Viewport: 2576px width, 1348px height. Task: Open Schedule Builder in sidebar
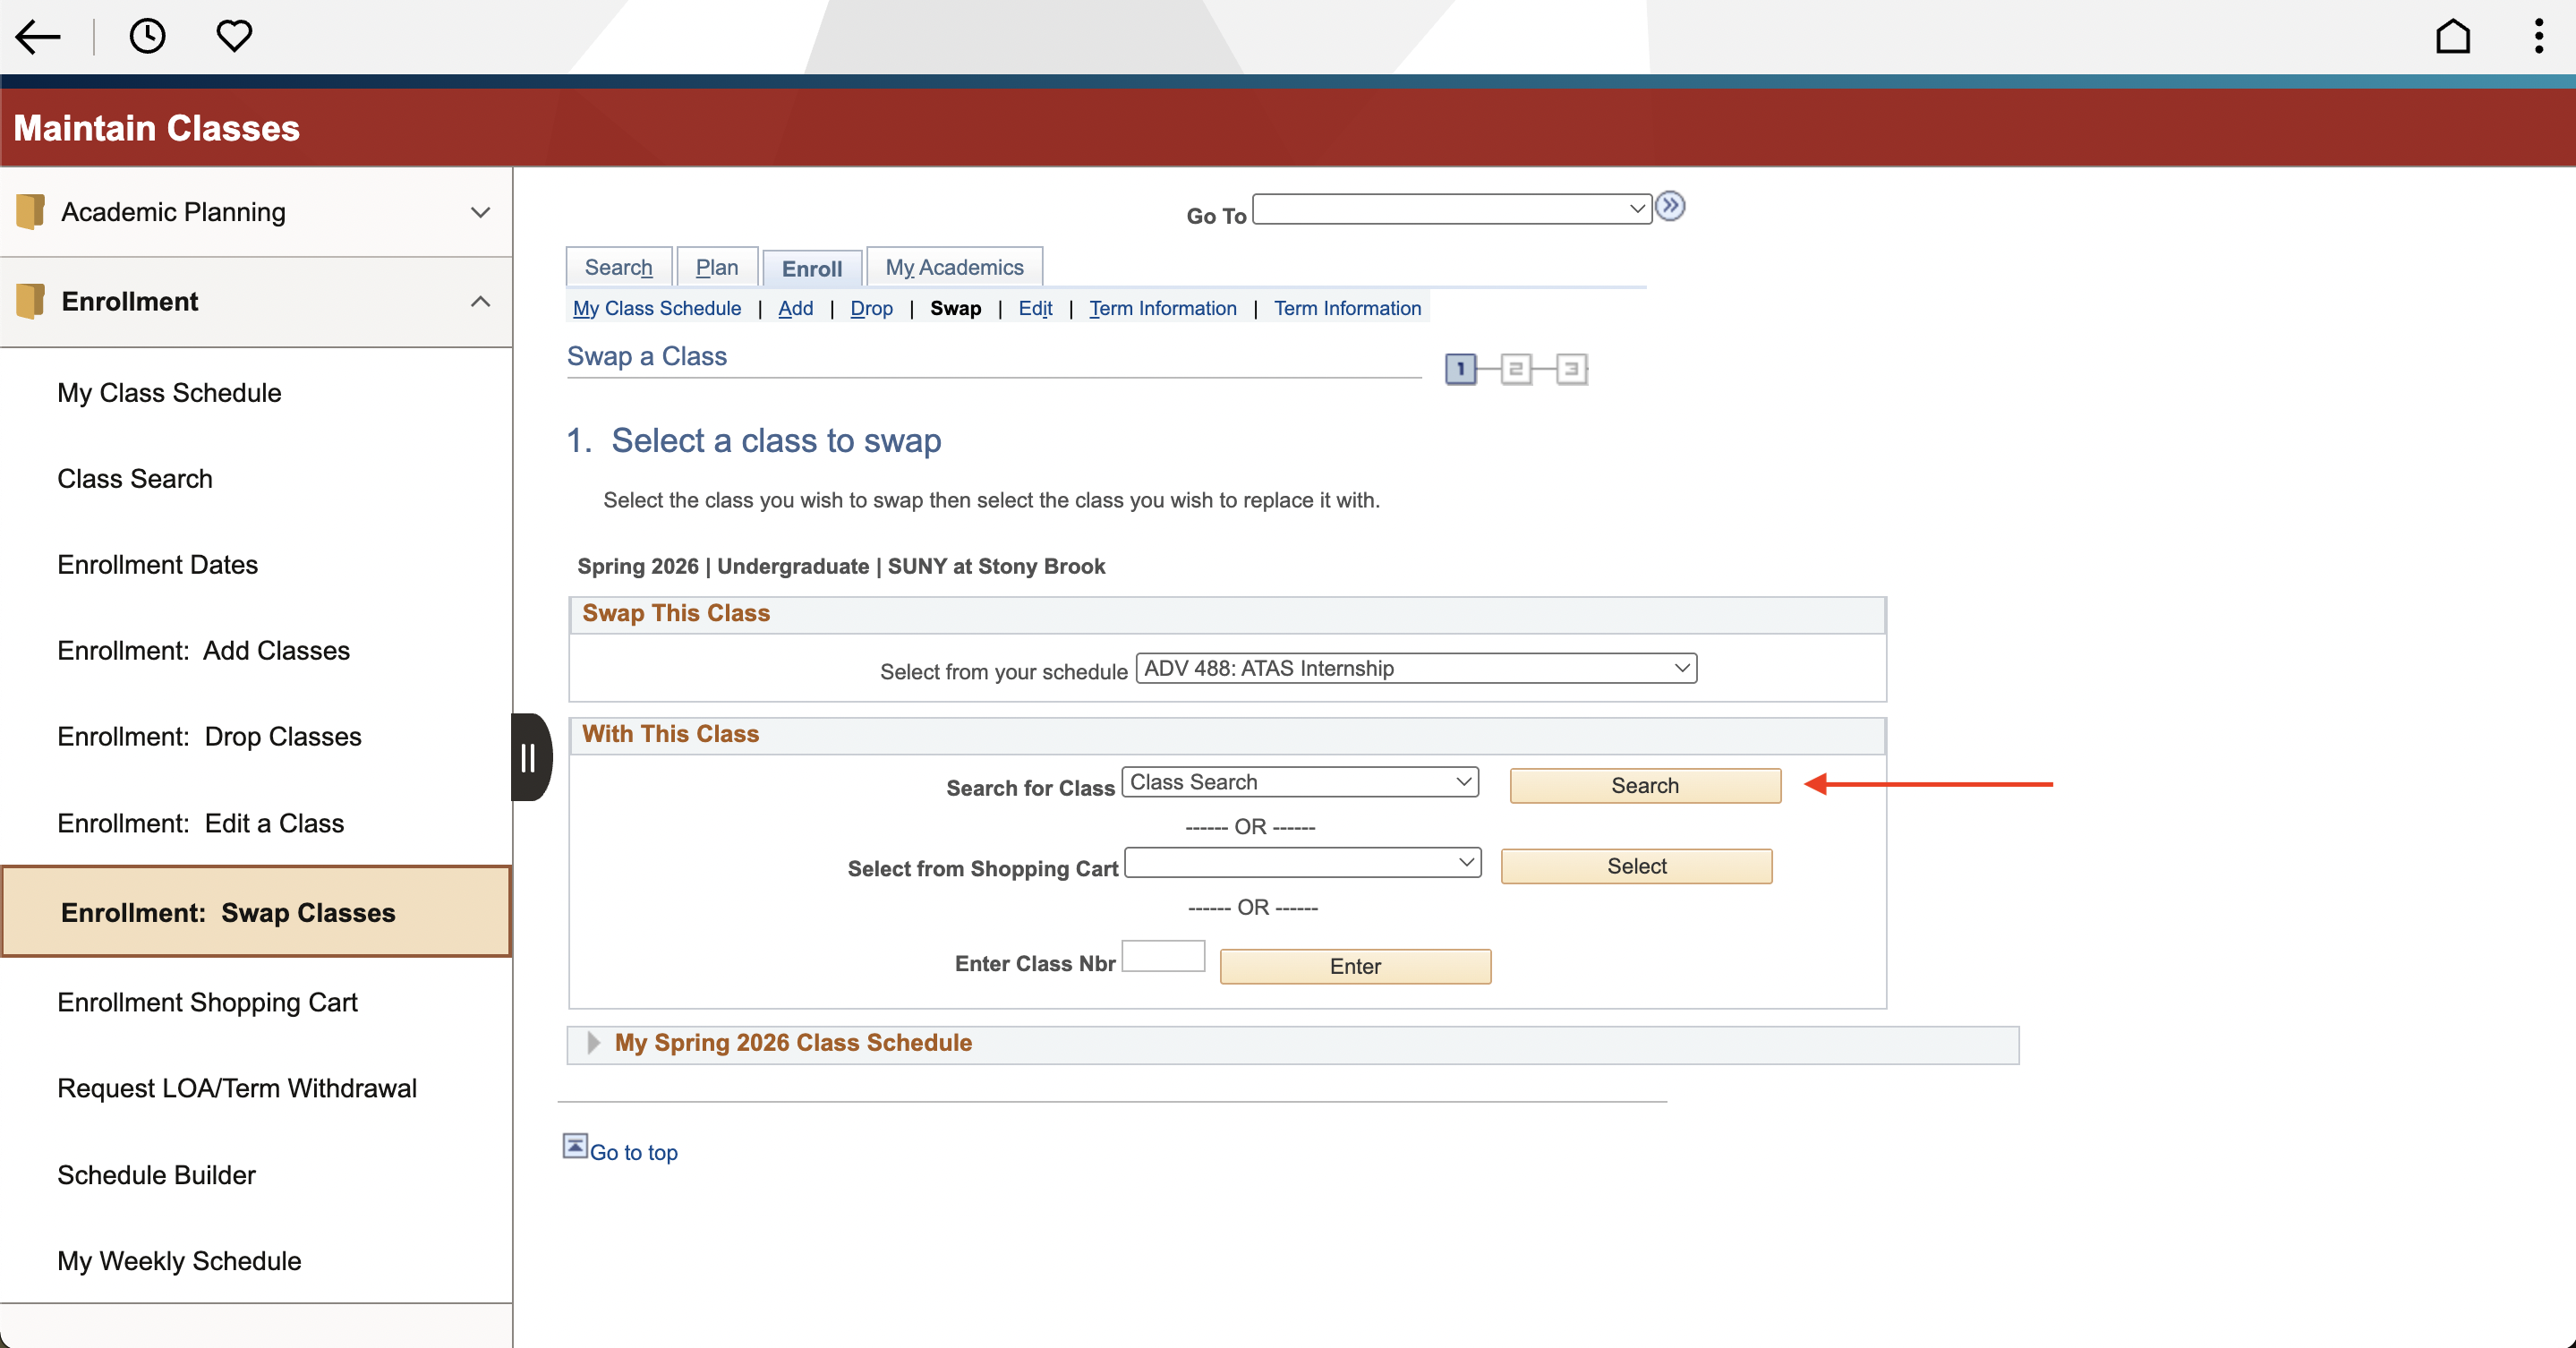click(x=156, y=1175)
